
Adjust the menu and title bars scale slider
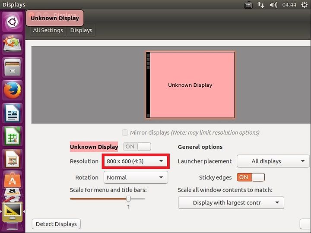[x=128, y=199]
